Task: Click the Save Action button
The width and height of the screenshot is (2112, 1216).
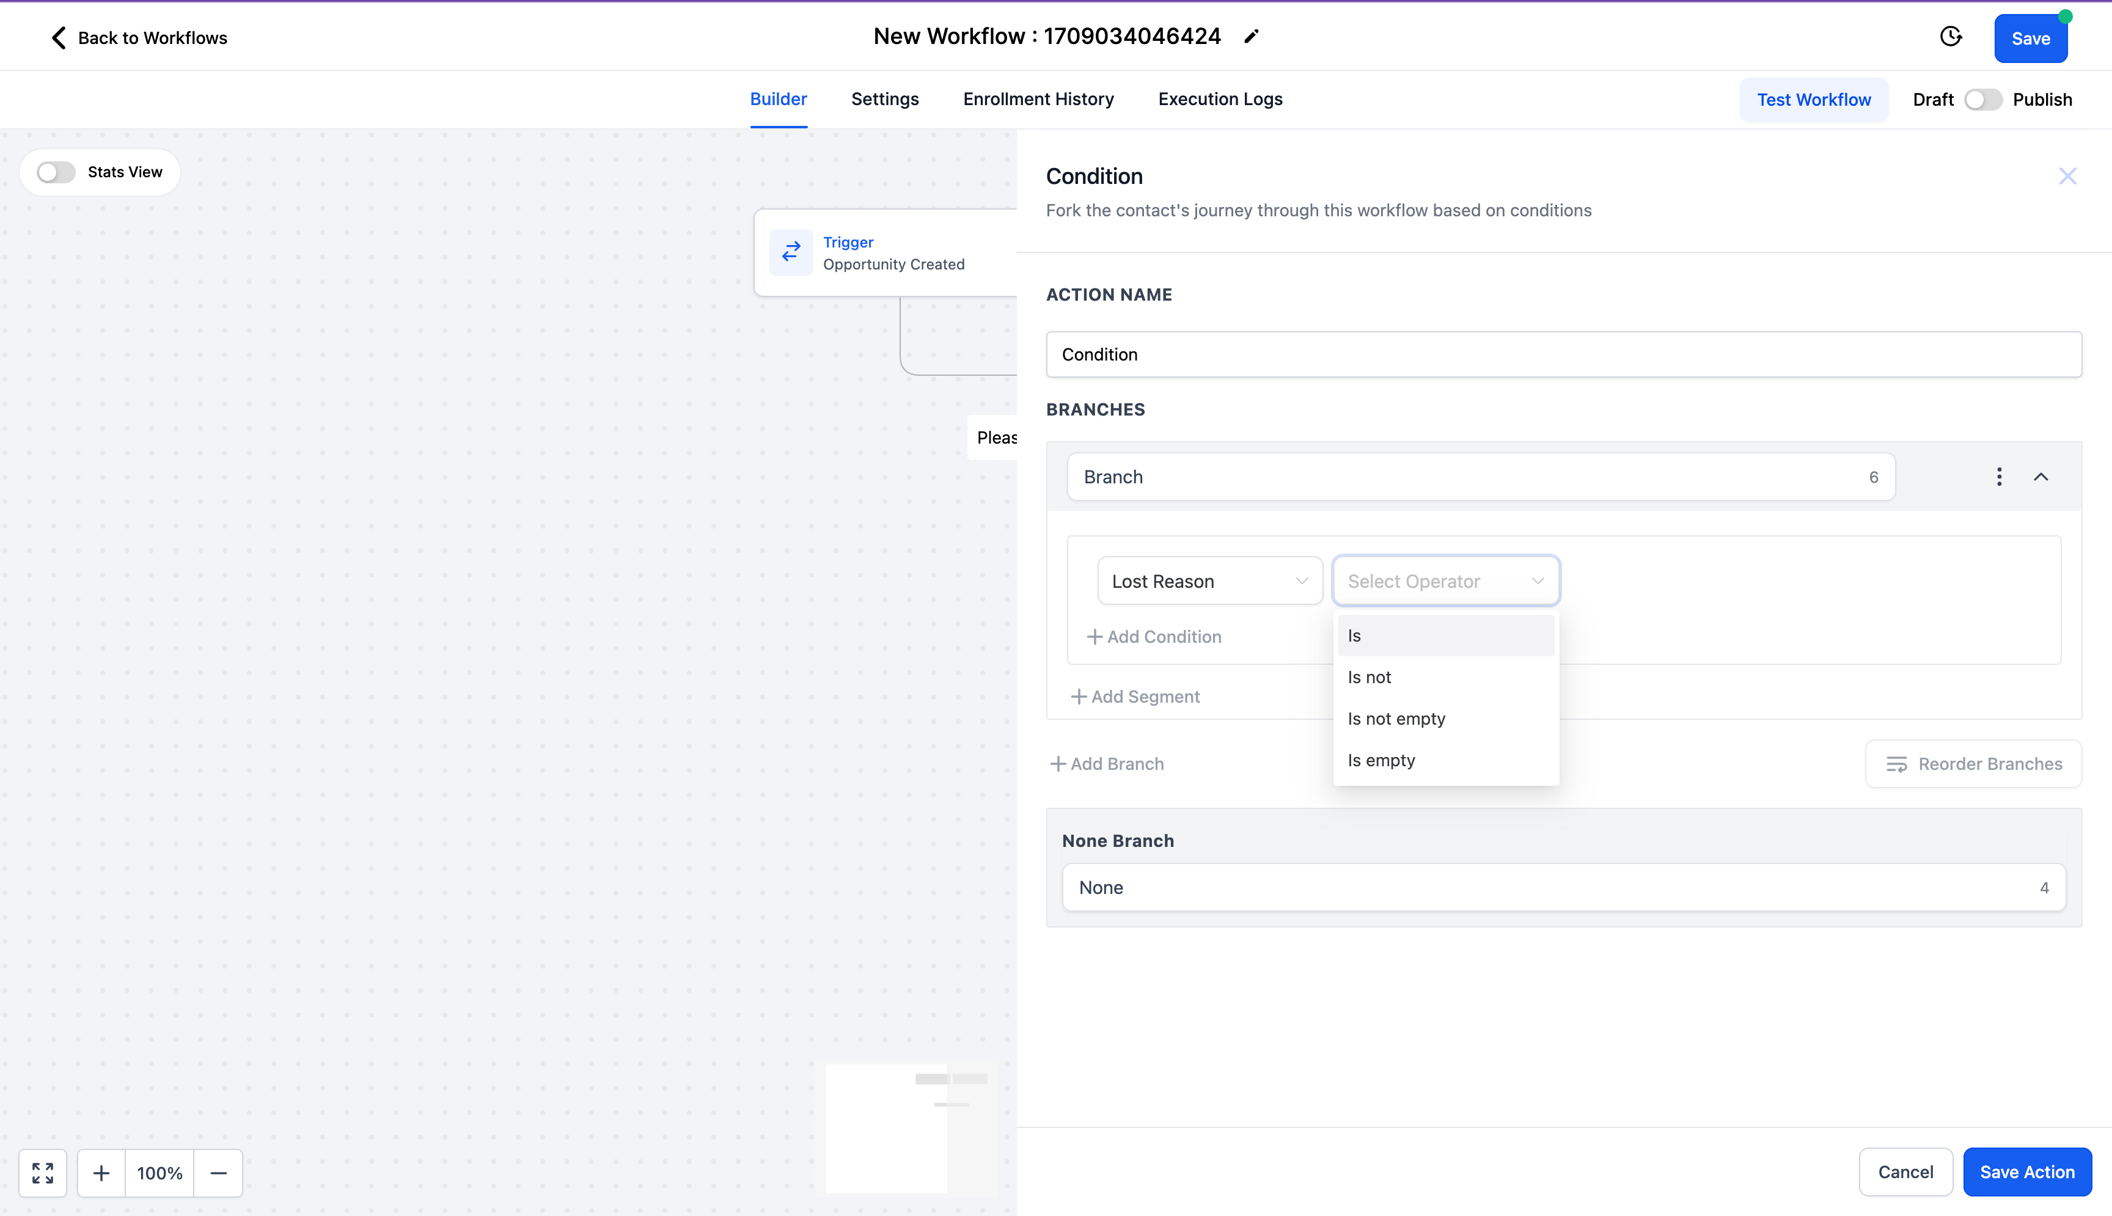Action: point(2027,1172)
